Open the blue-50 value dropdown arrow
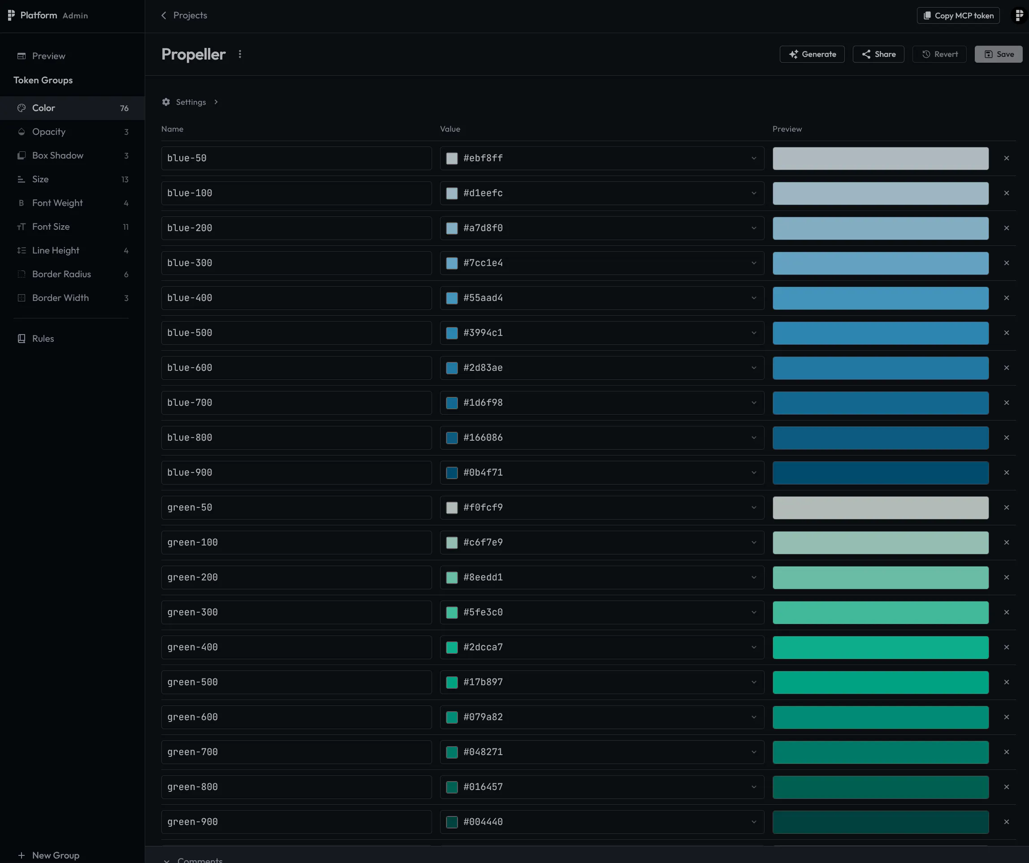Screen dimensions: 1029x863 tap(754, 158)
